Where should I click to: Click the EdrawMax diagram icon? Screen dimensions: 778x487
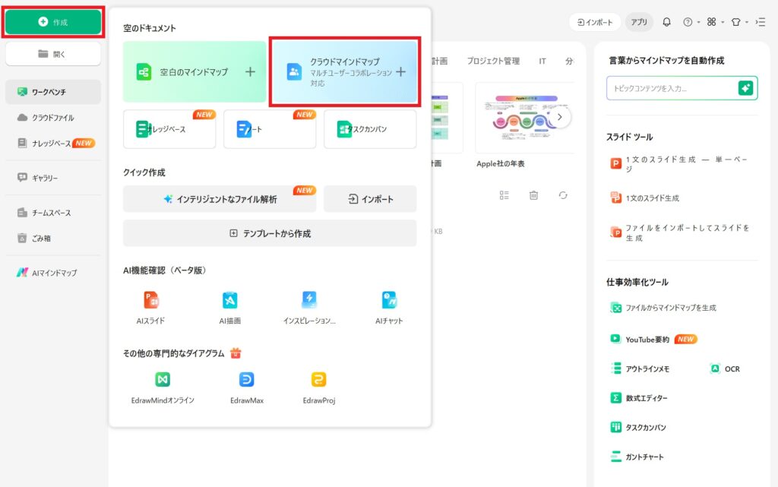(x=246, y=380)
